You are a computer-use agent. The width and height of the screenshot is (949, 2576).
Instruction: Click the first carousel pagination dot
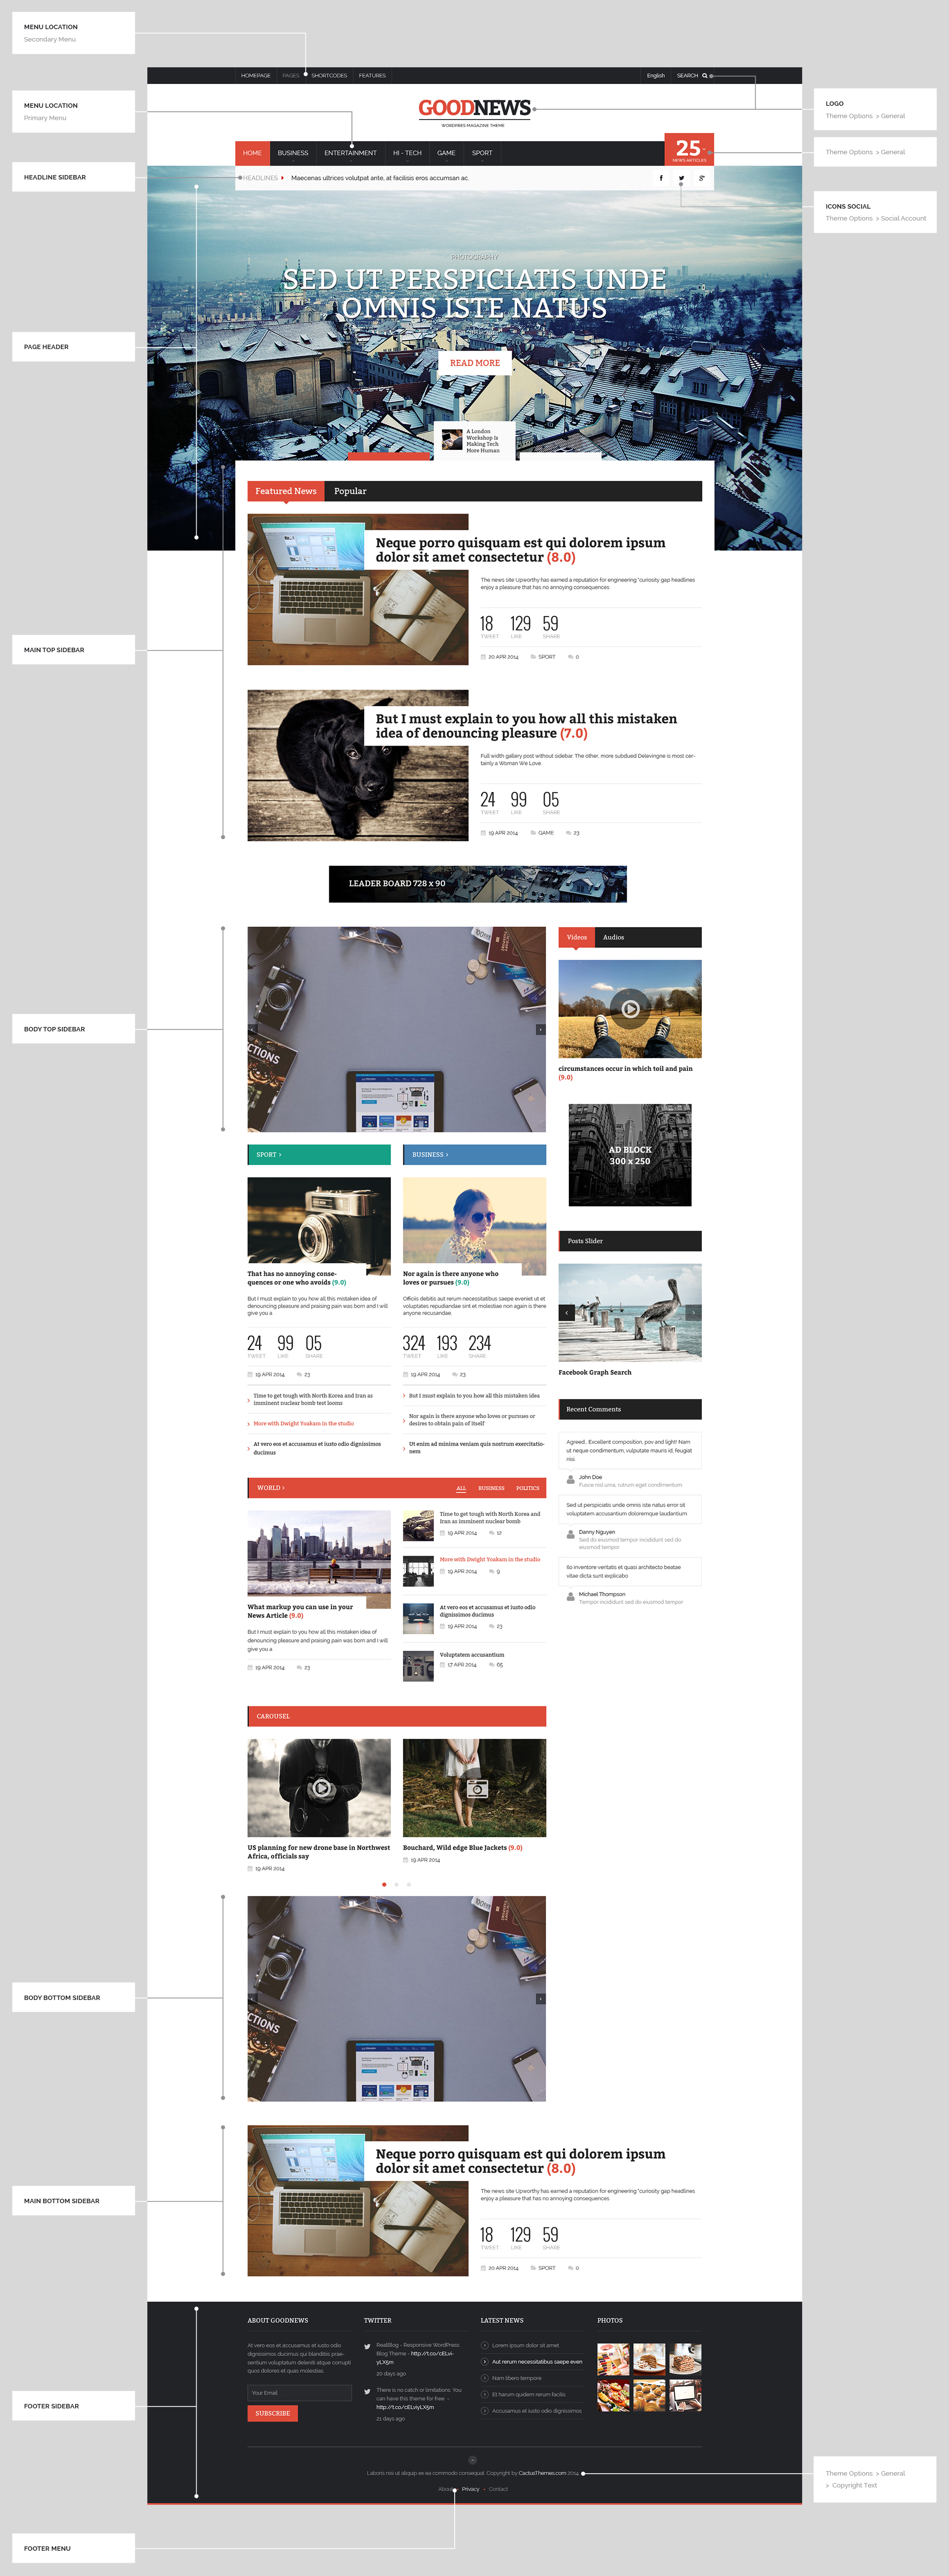click(384, 1884)
